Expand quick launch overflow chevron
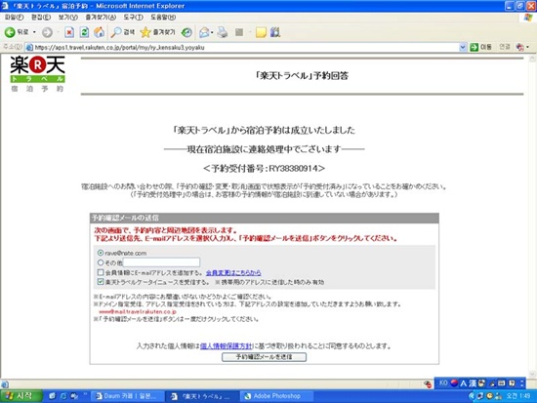The height and width of the screenshot is (403, 537). click(x=85, y=394)
